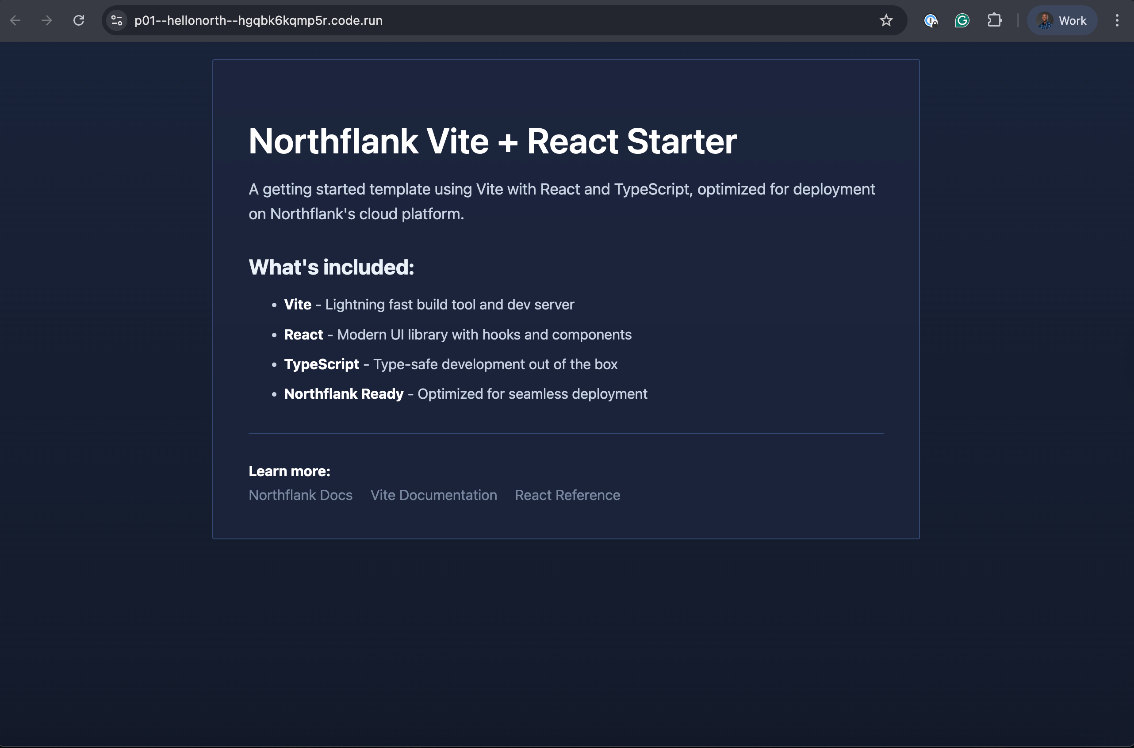Open the Grammarly extension icon

[962, 20]
